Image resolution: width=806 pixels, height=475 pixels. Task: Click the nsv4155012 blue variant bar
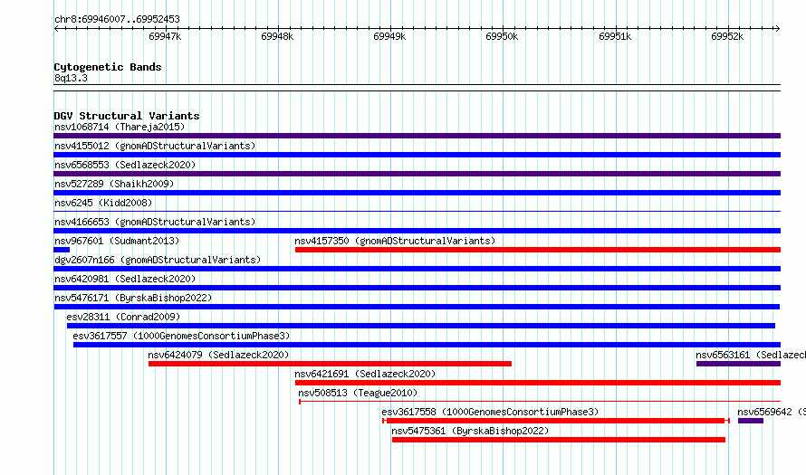[417, 155]
